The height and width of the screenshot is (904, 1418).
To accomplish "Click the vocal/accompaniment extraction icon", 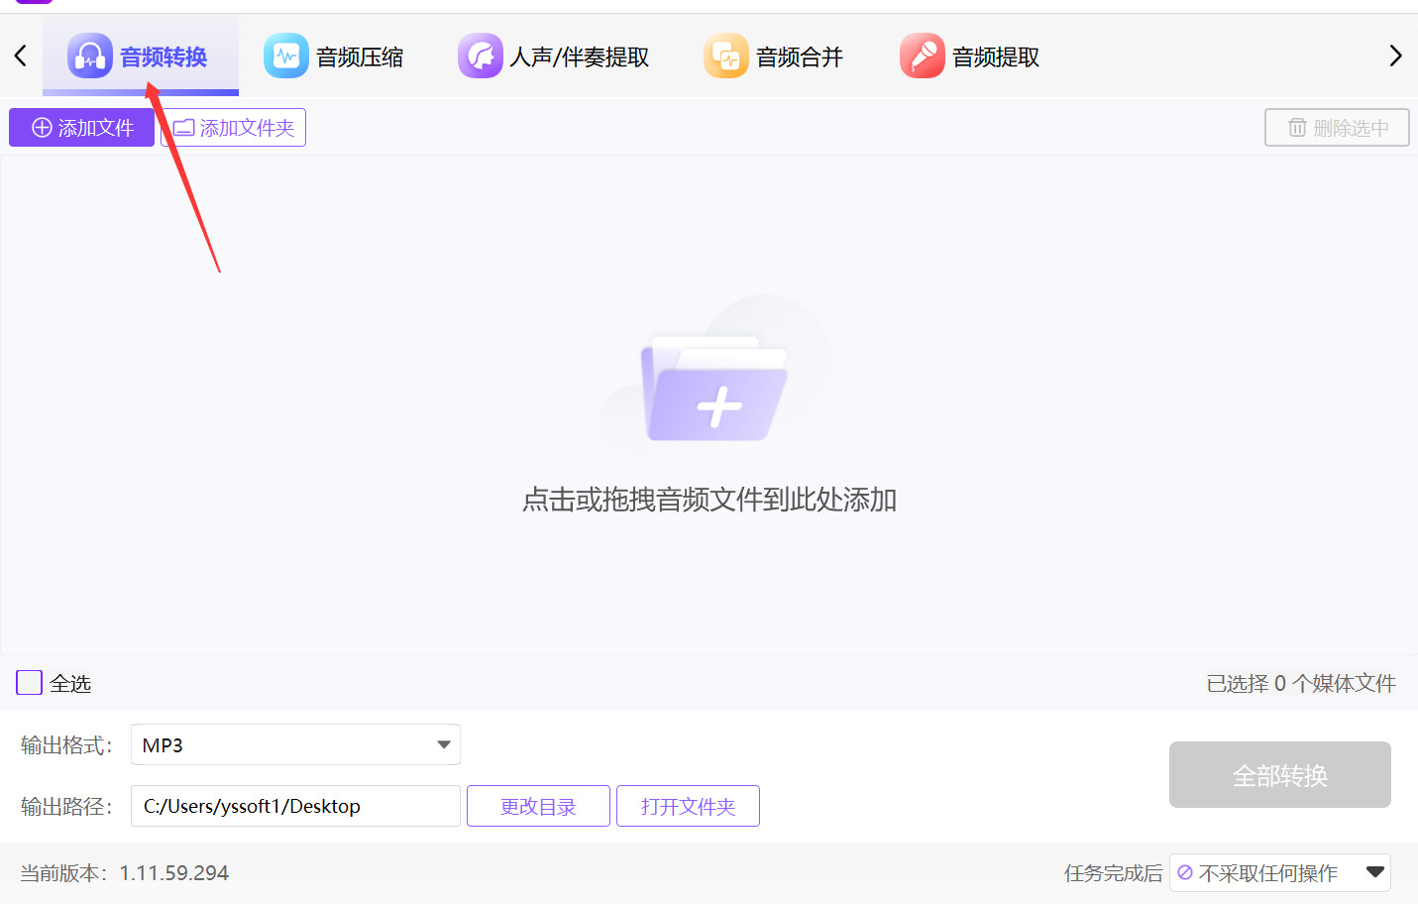I will click(x=480, y=56).
